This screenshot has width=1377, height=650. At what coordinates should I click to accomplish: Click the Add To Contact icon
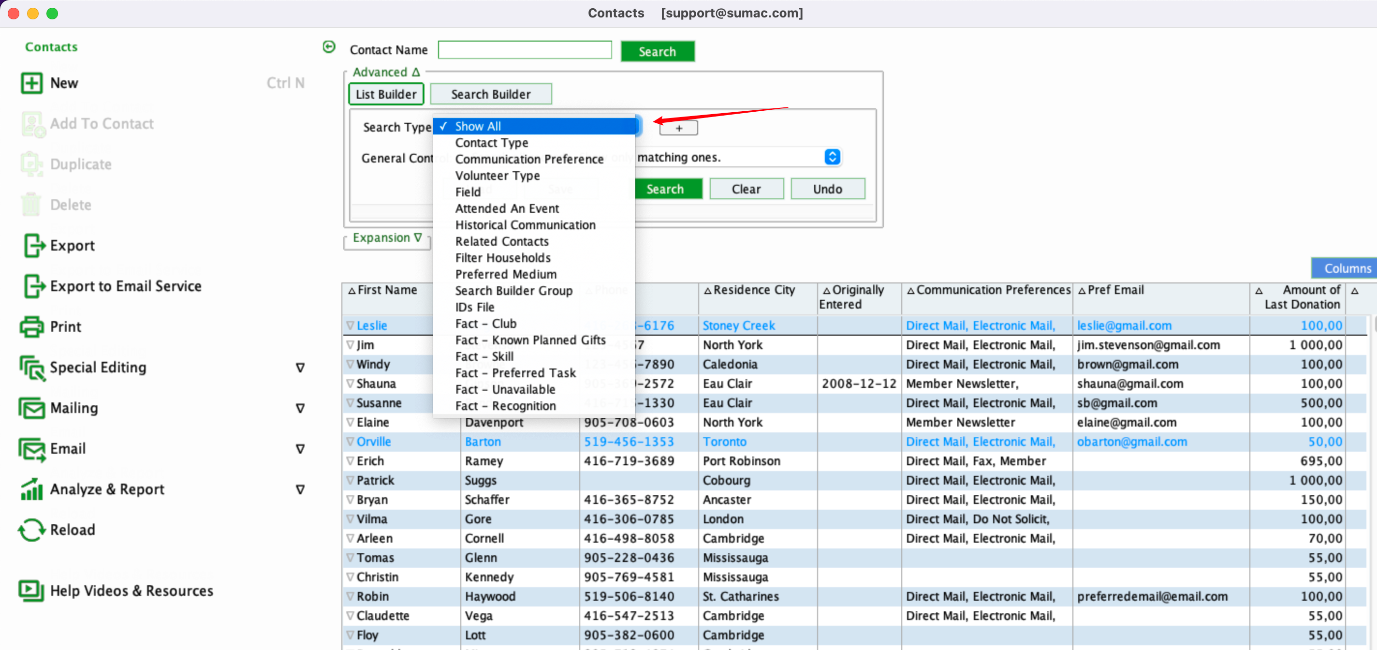pos(33,124)
